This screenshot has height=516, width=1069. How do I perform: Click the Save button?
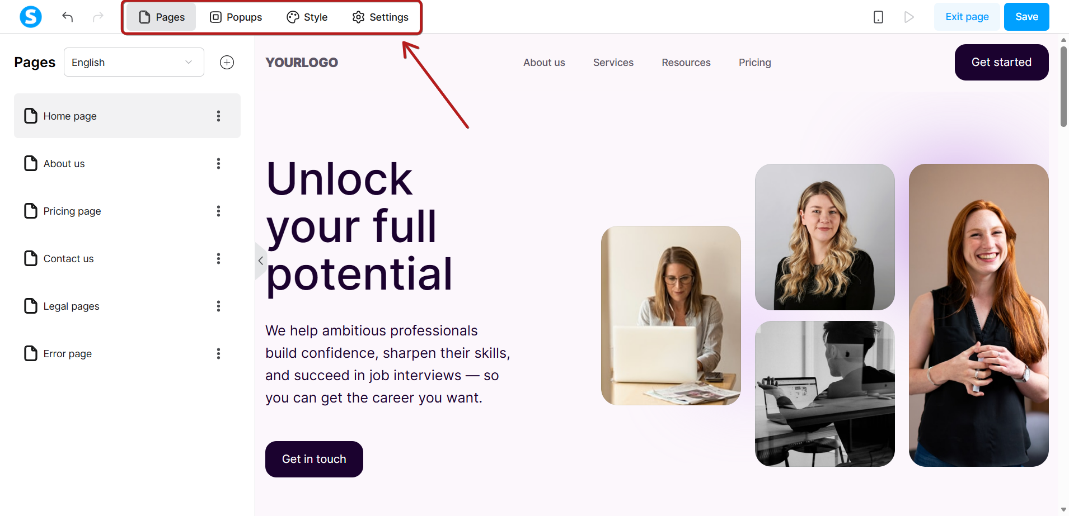tap(1026, 17)
